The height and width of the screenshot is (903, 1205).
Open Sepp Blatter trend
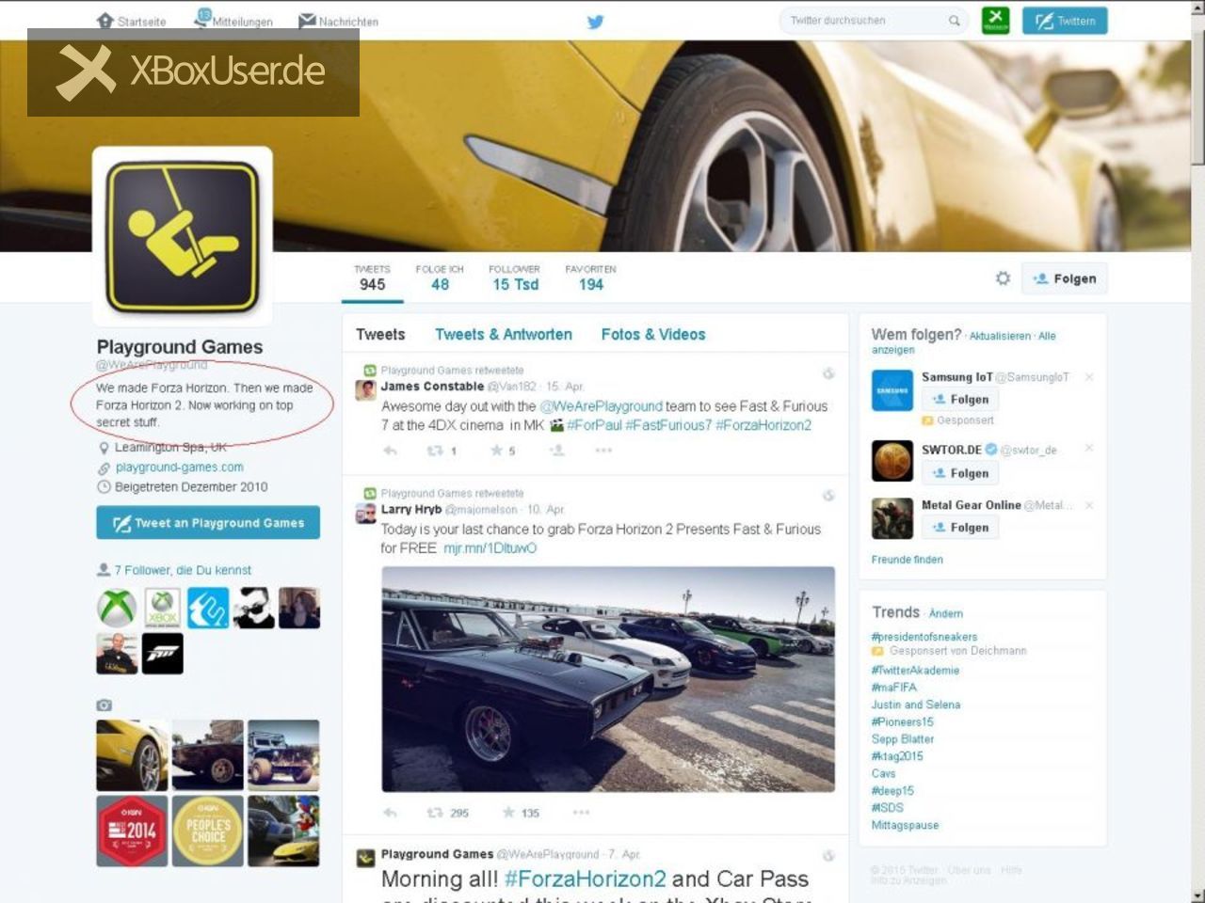902,739
